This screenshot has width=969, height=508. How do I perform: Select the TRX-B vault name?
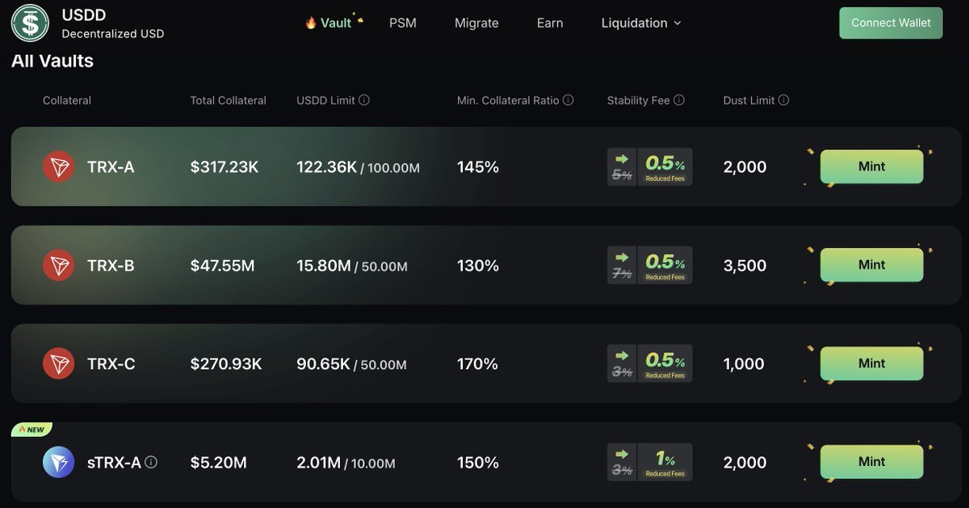(111, 266)
